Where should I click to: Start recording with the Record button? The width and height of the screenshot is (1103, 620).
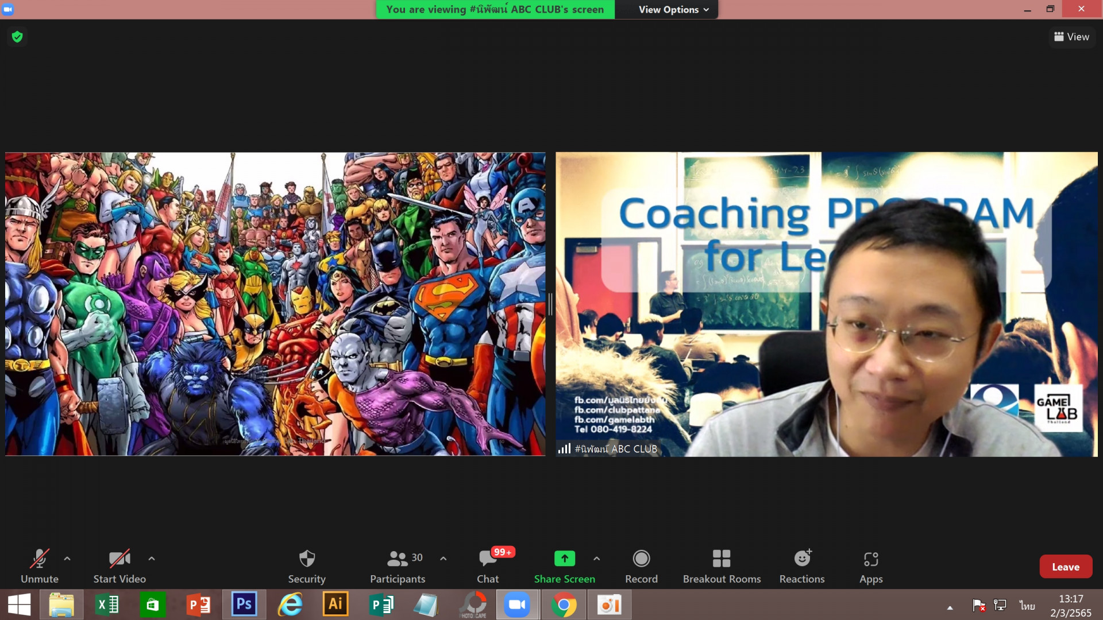[x=641, y=566]
